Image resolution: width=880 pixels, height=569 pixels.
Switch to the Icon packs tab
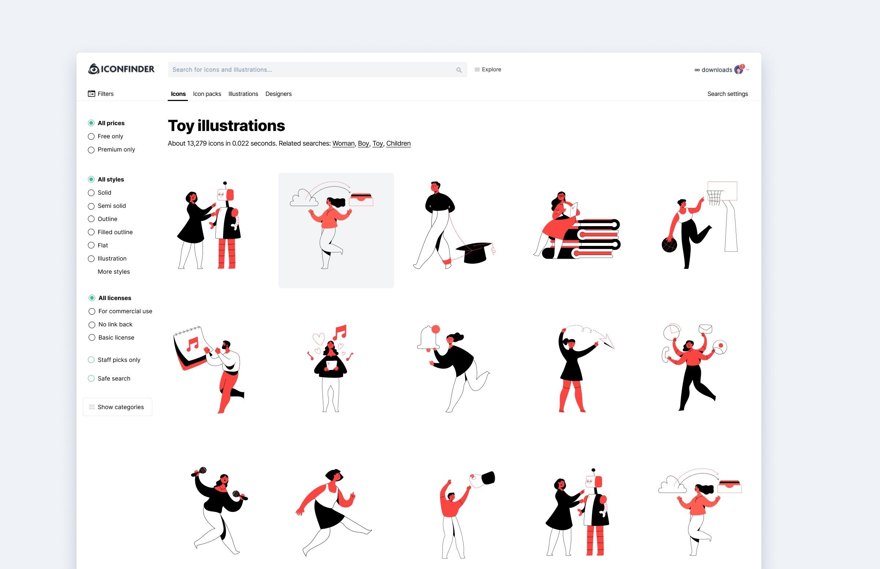[x=207, y=94]
